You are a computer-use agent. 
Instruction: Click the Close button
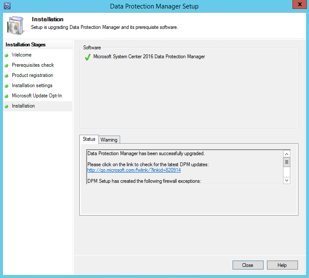point(248,265)
